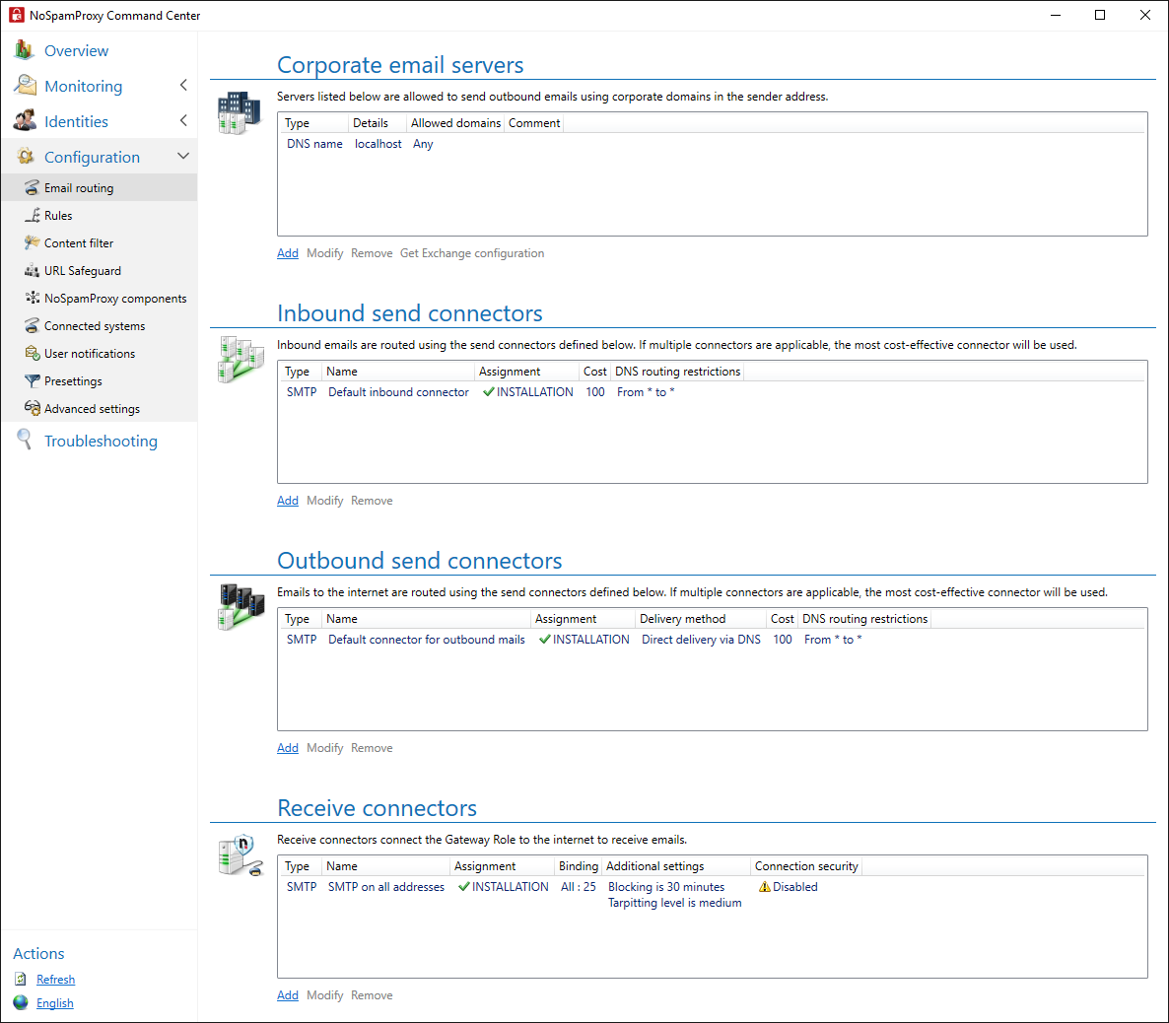Click the inbound Cost column header
Image resolution: width=1169 pixels, height=1023 pixels.
[x=595, y=372]
